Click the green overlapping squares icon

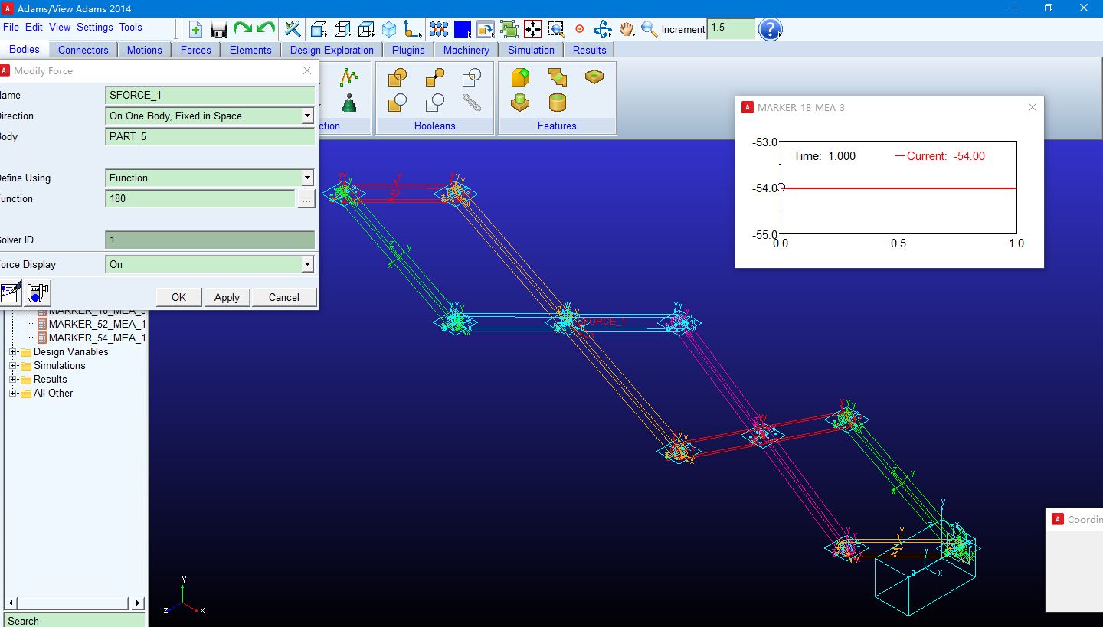coord(509,29)
